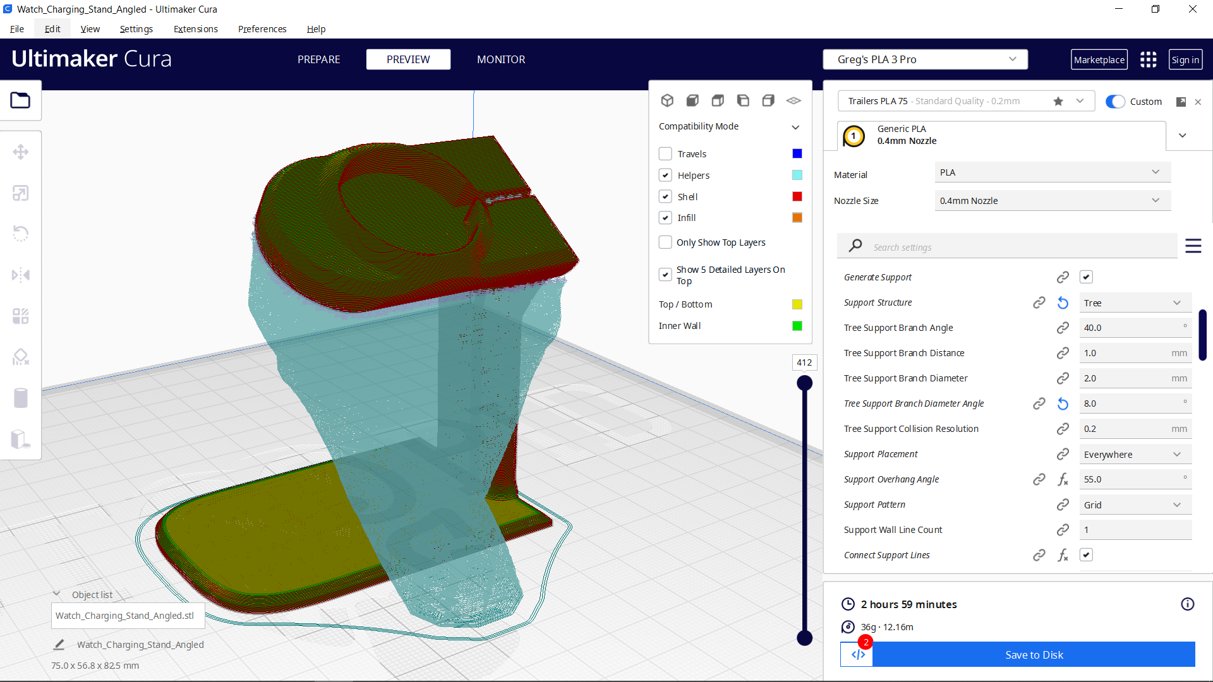Enable the Travels checkbox

[665, 154]
